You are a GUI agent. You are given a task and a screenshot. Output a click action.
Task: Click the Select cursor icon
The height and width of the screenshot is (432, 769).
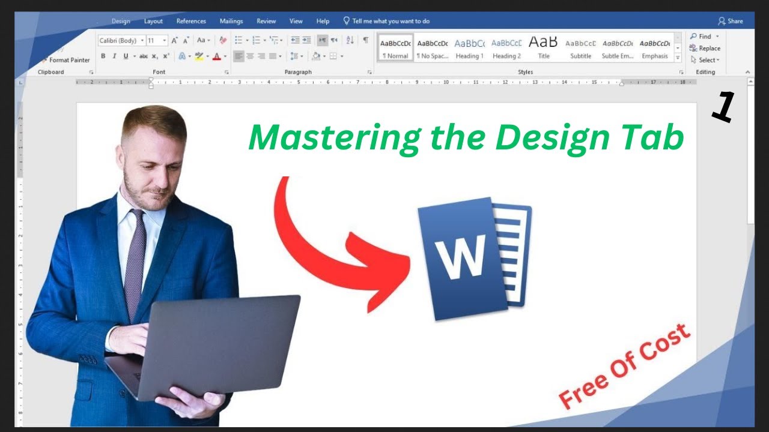pos(693,60)
